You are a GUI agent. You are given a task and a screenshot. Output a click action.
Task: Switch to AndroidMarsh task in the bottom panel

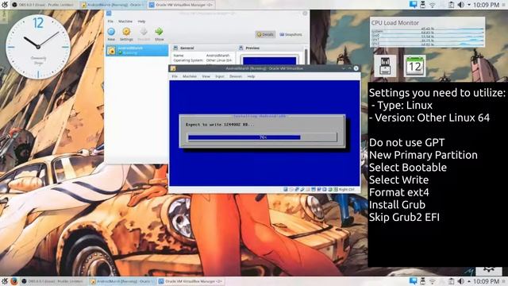click(x=122, y=281)
